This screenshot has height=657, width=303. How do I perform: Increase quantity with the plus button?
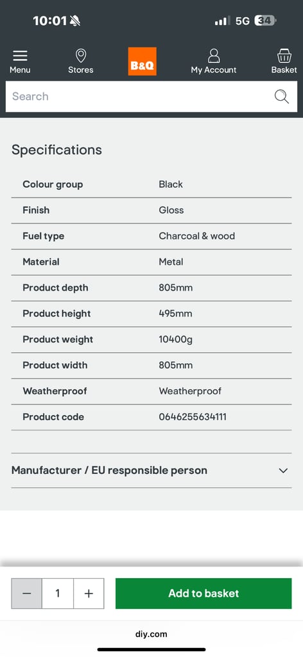[x=89, y=593]
